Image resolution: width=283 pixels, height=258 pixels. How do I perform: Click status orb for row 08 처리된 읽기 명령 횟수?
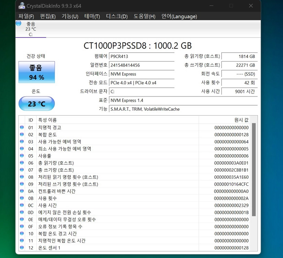[22, 176]
